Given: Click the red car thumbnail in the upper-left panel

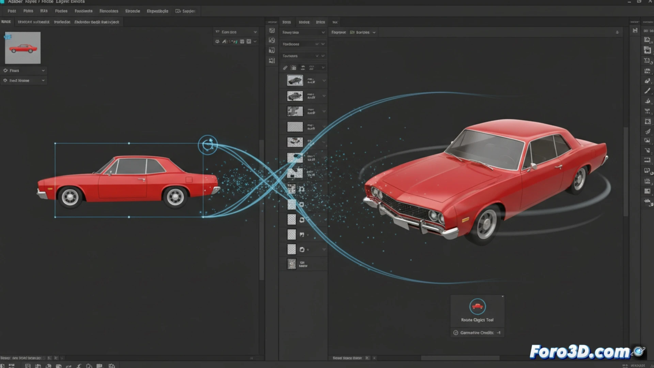Looking at the screenshot, I should 22,48.
